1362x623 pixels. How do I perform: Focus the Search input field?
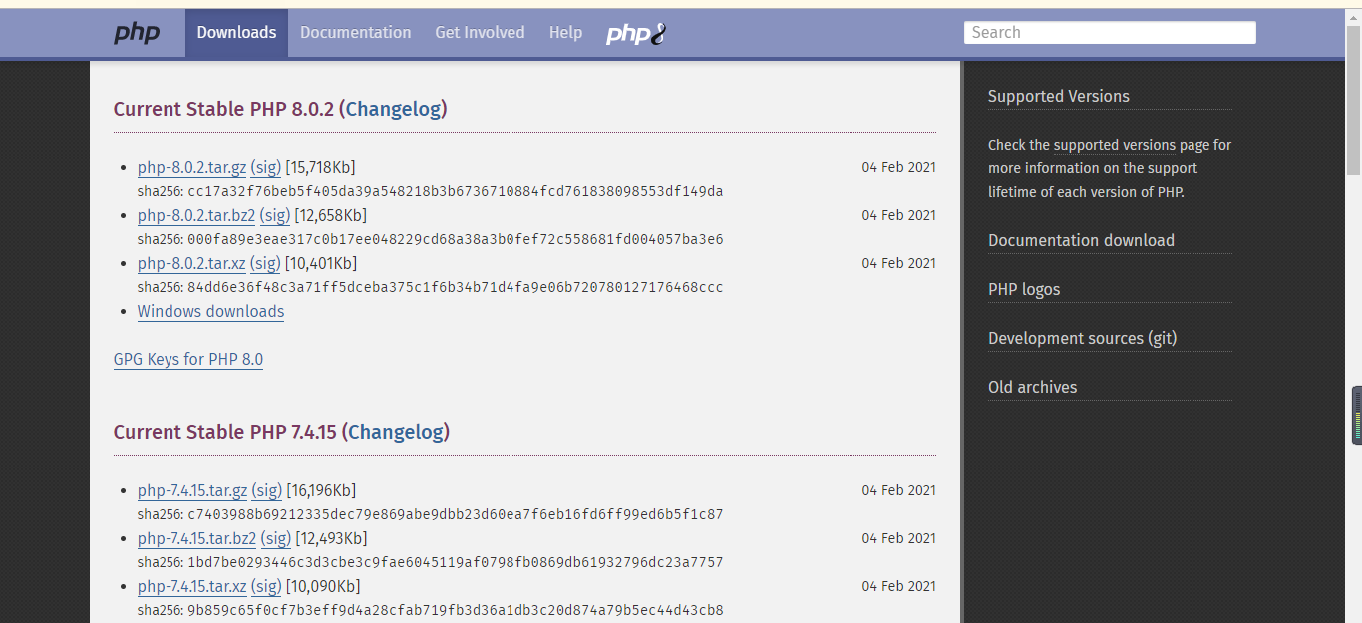1109,33
